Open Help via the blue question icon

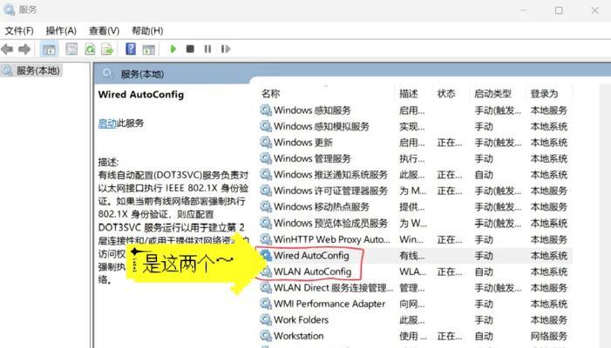click(x=131, y=49)
